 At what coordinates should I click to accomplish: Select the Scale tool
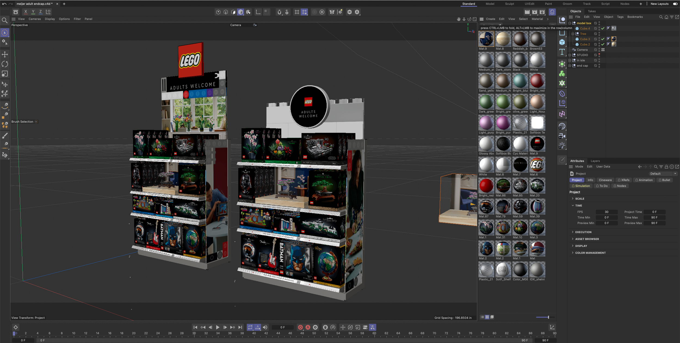[x=5, y=74]
